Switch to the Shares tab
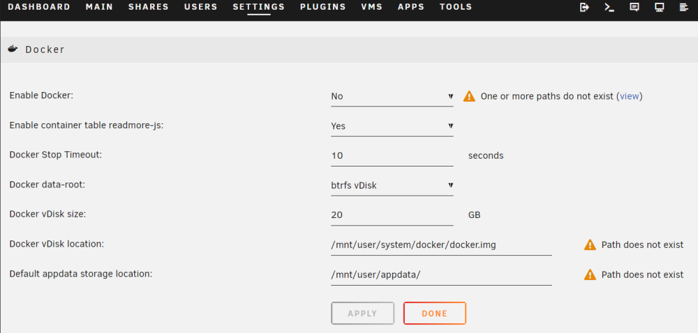This screenshot has width=698, height=333. click(x=149, y=7)
